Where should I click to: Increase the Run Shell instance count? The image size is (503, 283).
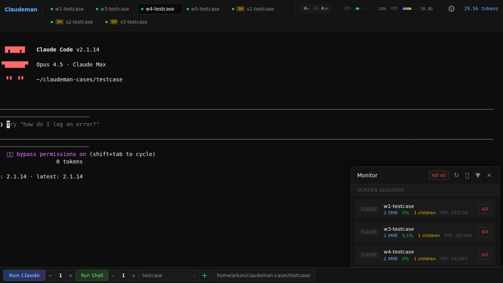click(x=133, y=276)
